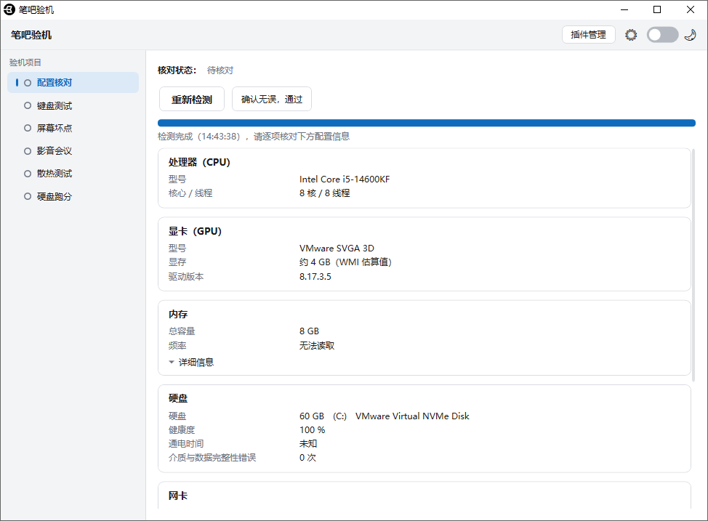The height and width of the screenshot is (521, 708).
Task: Click the 100 % disk health value
Action: [312, 430]
